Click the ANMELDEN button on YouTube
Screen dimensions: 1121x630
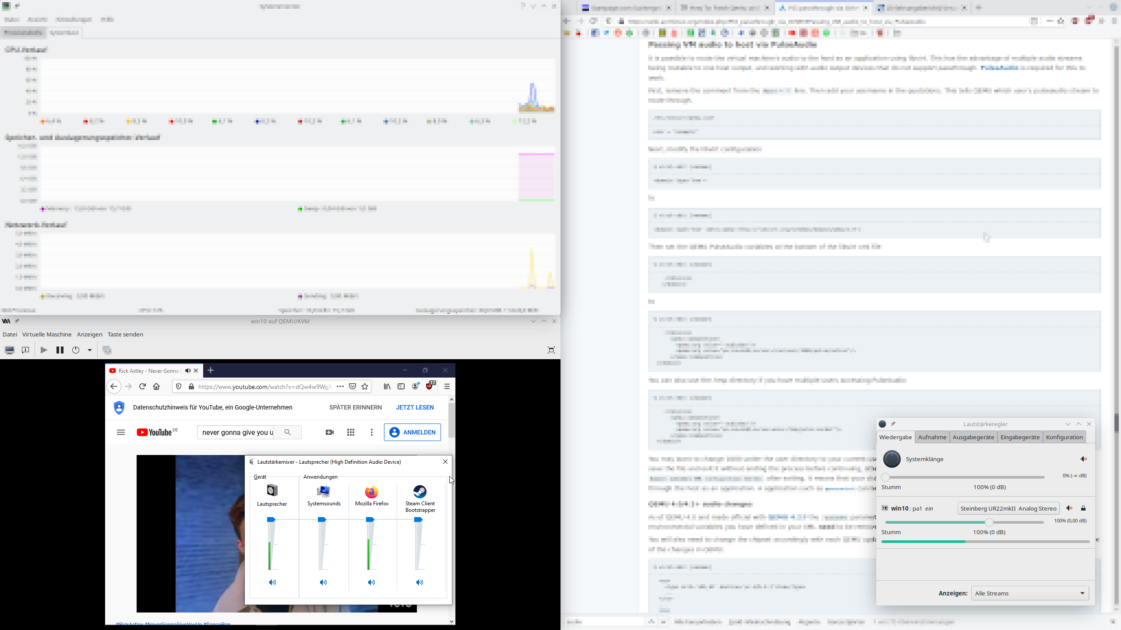point(412,432)
